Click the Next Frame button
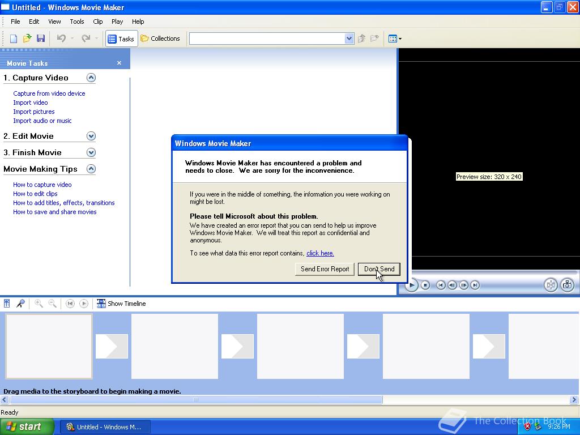Image resolution: width=580 pixels, height=435 pixels. click(463, 285)
